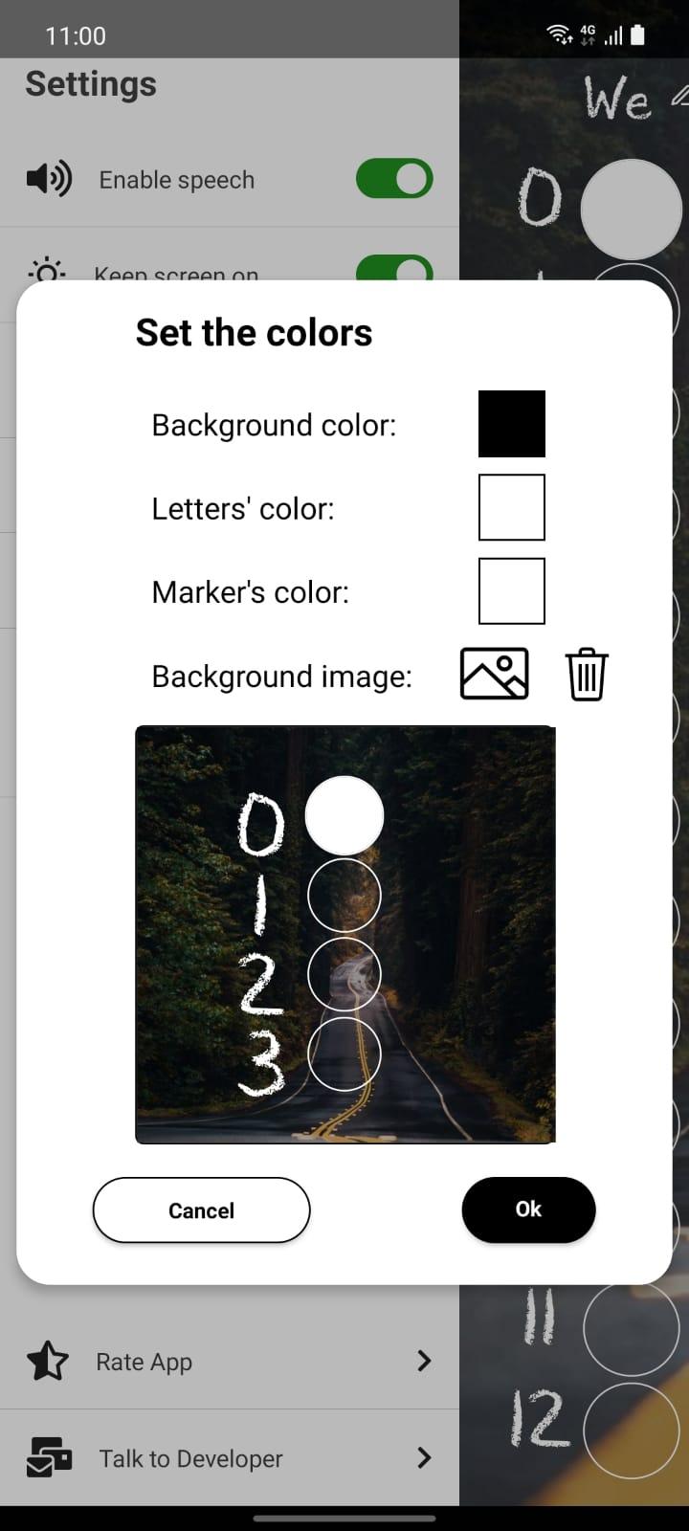The height and width of the screenshot is (1531, 689).
Task: Pick the black Background color swatch
Action: click(x=512, y=424)
